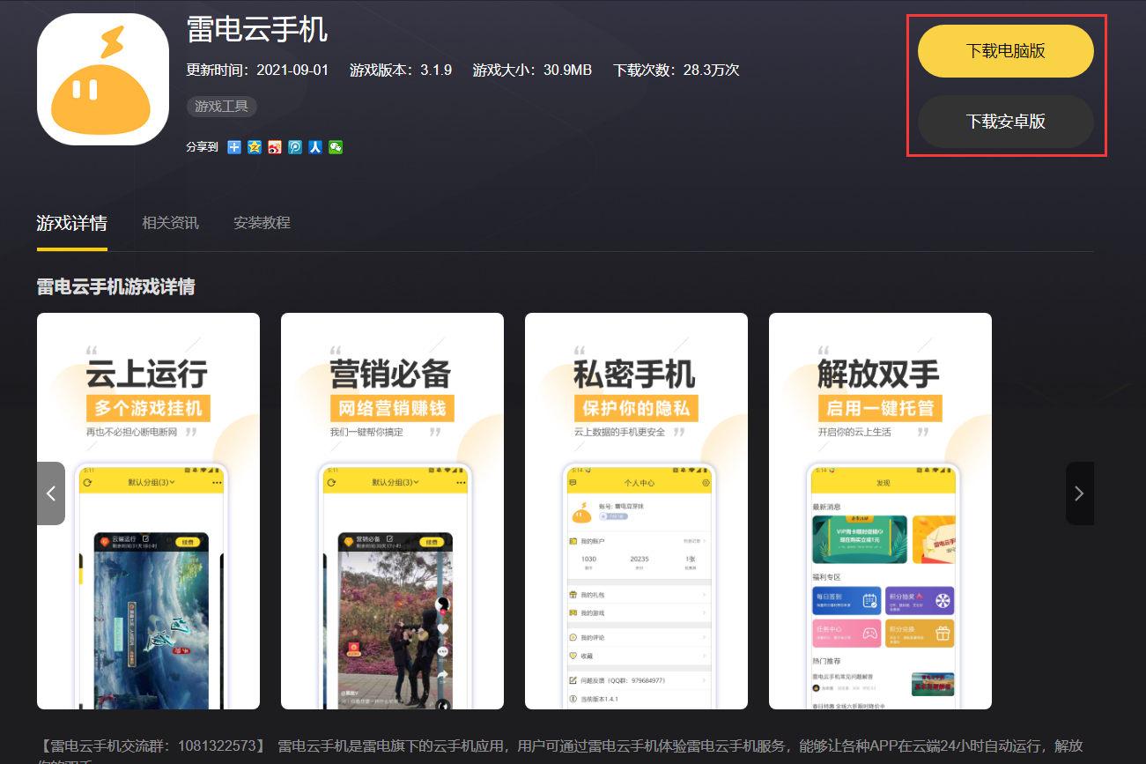1146x764 pixels.
Task: Share to Sina Weibo icon
Action: [275, 147]
